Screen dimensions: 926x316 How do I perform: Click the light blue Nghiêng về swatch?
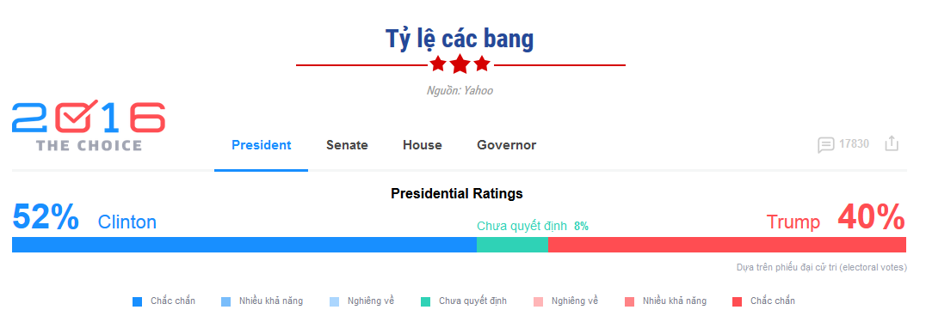334,302
